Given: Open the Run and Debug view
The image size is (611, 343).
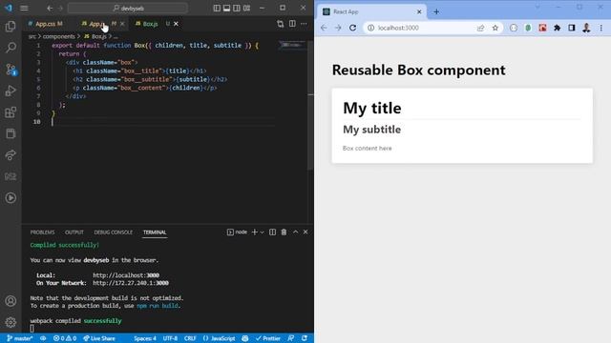Looking at the screenshot, I should (x=11, y=91).
